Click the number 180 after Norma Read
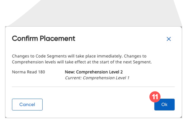This screenshot has height=119, width=185. [x=41, y=72]
